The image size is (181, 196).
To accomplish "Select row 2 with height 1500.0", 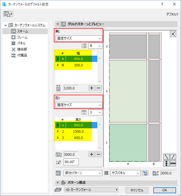I will point(76,132).
